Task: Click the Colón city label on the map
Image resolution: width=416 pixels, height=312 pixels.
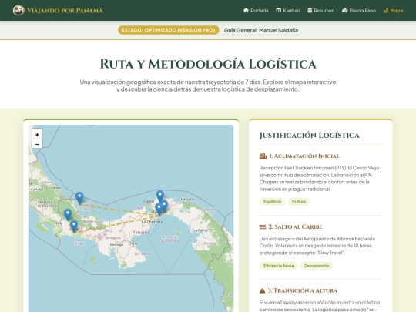Action: (149, 201)
